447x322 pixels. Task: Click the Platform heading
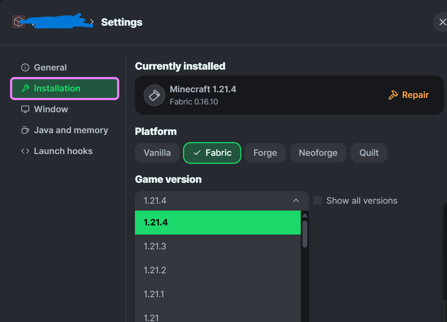point(156,132)
